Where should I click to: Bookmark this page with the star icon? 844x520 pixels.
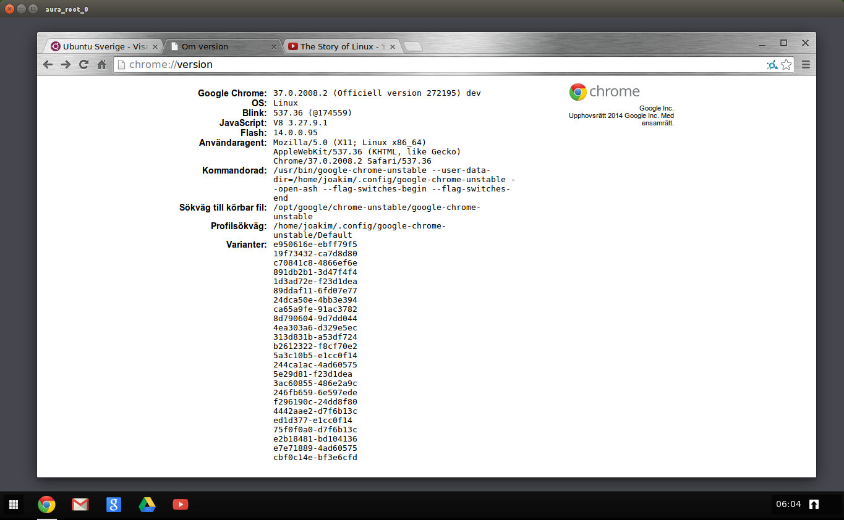(x=786, y=64)
